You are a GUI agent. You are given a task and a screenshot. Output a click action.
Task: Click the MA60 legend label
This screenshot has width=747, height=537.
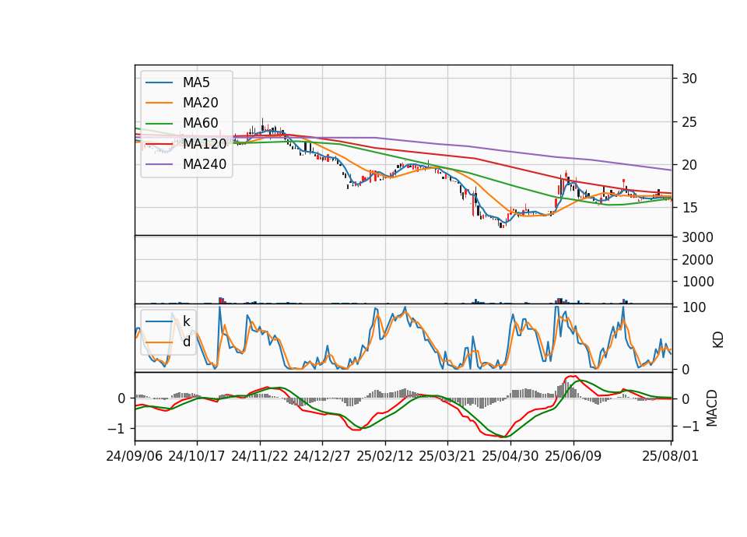(x=200, y=123)
